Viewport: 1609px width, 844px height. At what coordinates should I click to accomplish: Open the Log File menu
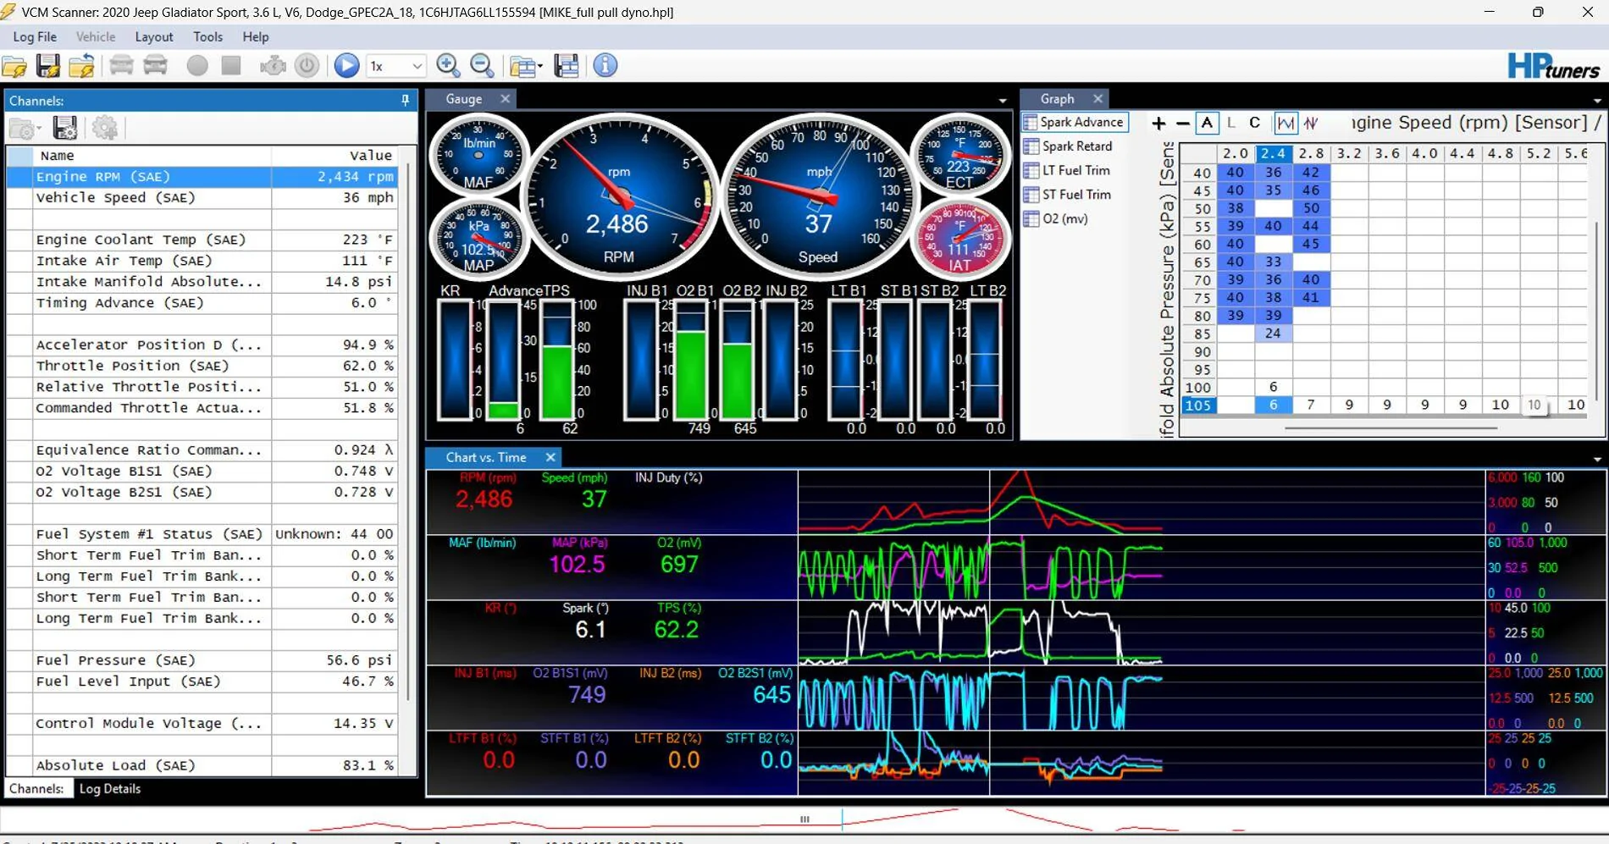click(x=35, y=37)
